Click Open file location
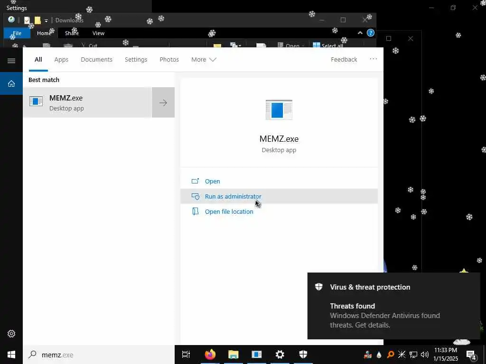This screenshot has width=486, height=364. pos(229,211)
